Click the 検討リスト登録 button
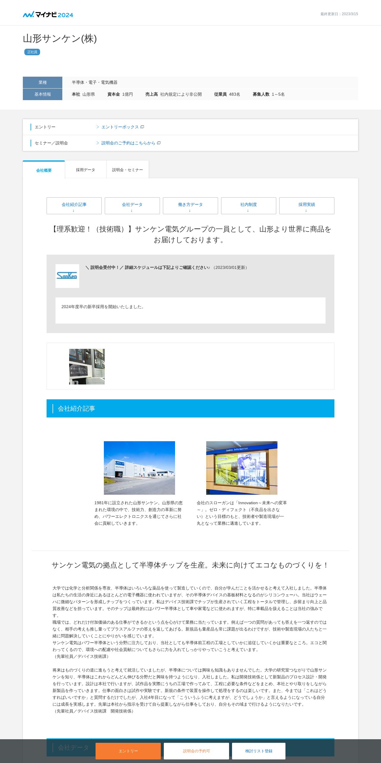Screen dimensions: 381x763 [259, 751]
